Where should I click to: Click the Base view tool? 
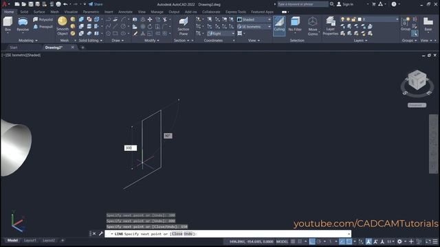coord(428,24)
